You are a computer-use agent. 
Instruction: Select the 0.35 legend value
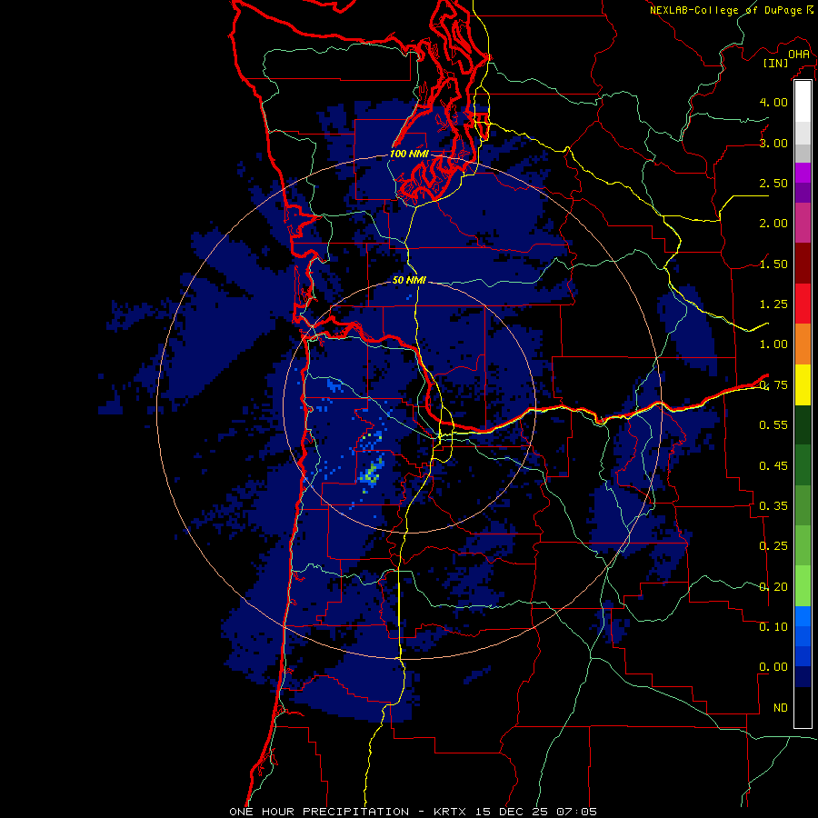773,506
